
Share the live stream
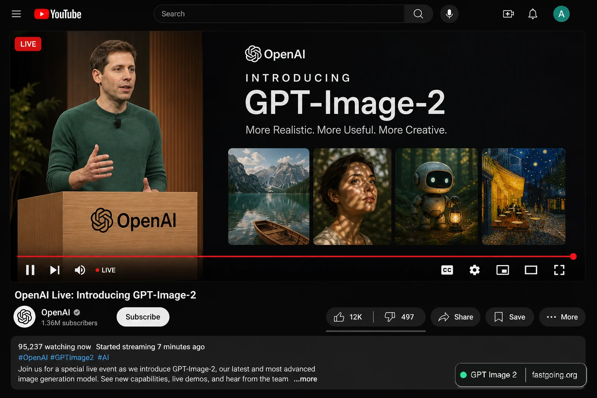coord(456,317)
